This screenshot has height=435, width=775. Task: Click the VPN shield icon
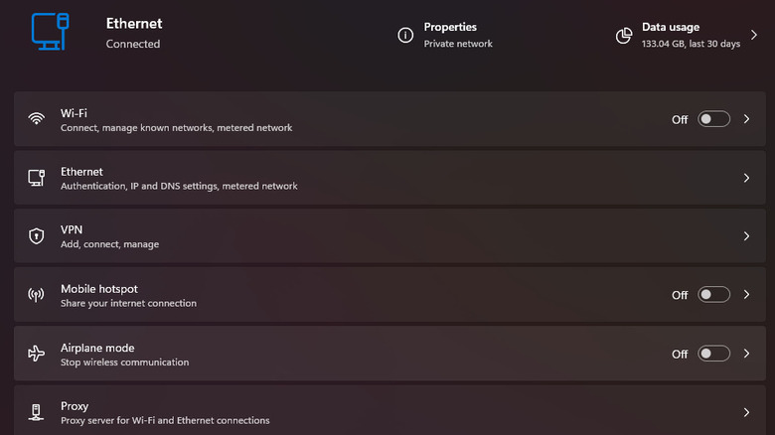[x=37, y=236]
